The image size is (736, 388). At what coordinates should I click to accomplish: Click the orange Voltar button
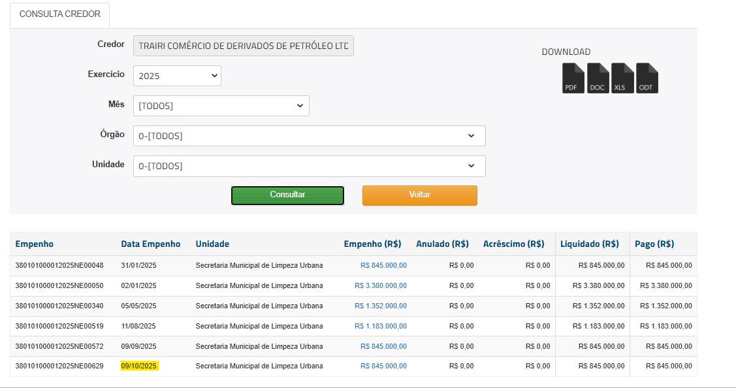point(419,195)
